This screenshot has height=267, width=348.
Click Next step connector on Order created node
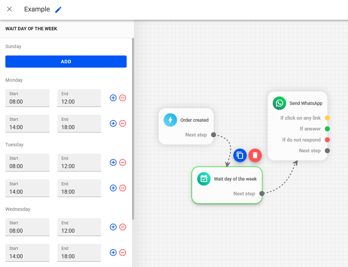click(x=213, y=135)
